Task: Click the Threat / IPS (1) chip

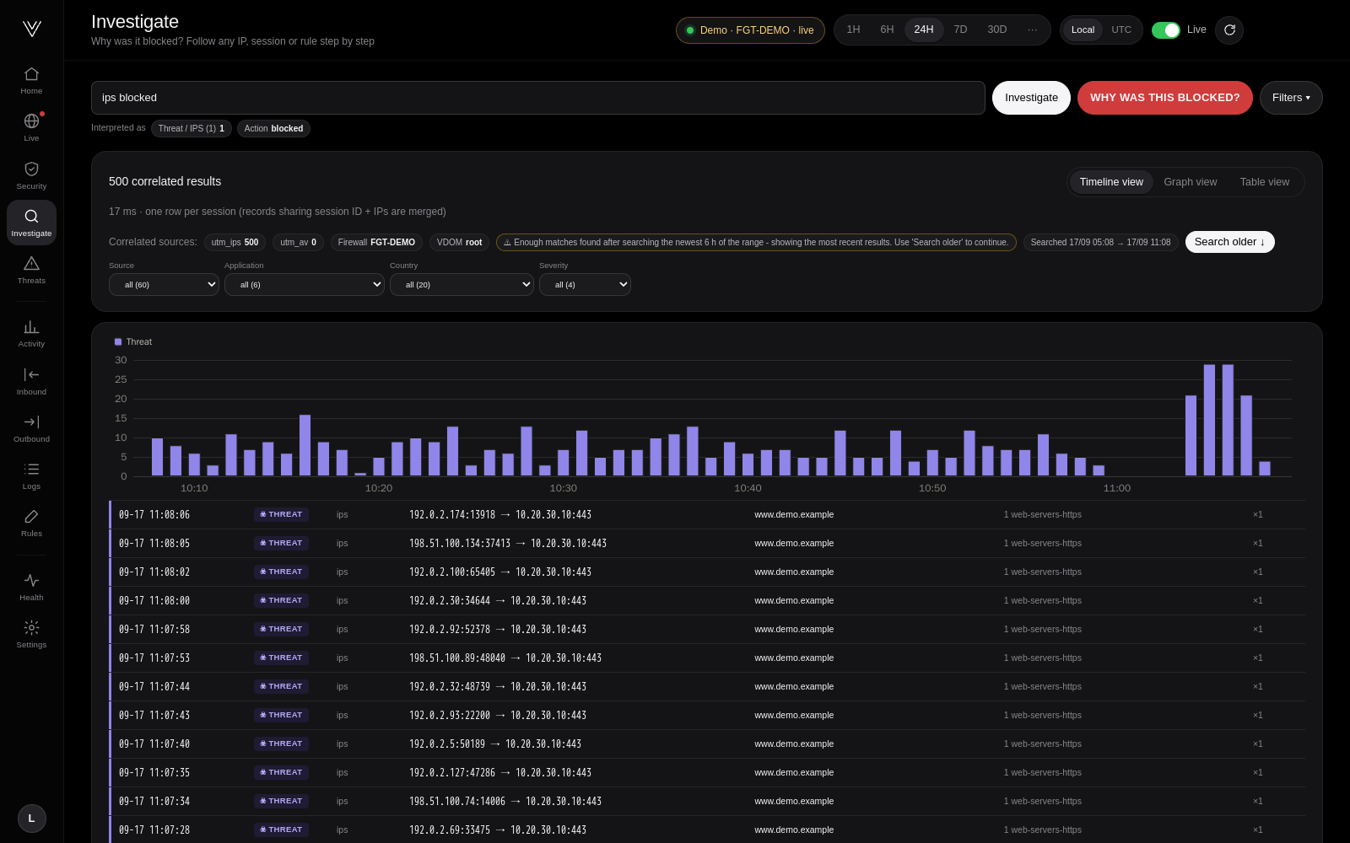Action: coord(191,128)
